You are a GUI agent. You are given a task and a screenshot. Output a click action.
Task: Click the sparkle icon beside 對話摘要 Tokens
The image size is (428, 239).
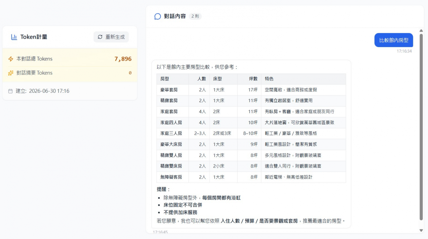tap(11, 73)
